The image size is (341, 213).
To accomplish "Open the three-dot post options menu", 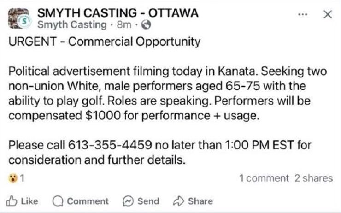I will pyautogui.click(x=302, y=14).
